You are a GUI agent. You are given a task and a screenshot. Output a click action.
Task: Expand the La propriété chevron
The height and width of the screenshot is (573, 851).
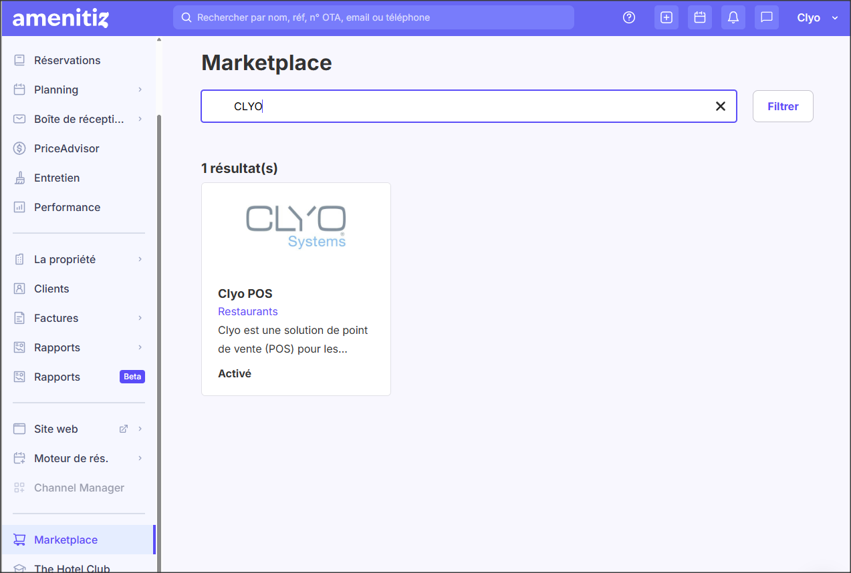(140, 259)
